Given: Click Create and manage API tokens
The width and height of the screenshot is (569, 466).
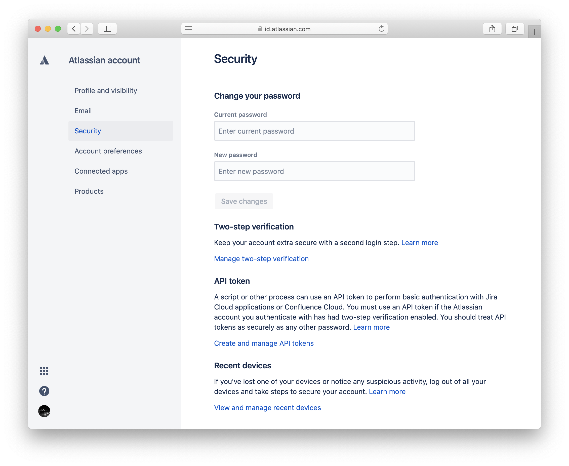Looking at the screenshot, I should pos(264,343).
